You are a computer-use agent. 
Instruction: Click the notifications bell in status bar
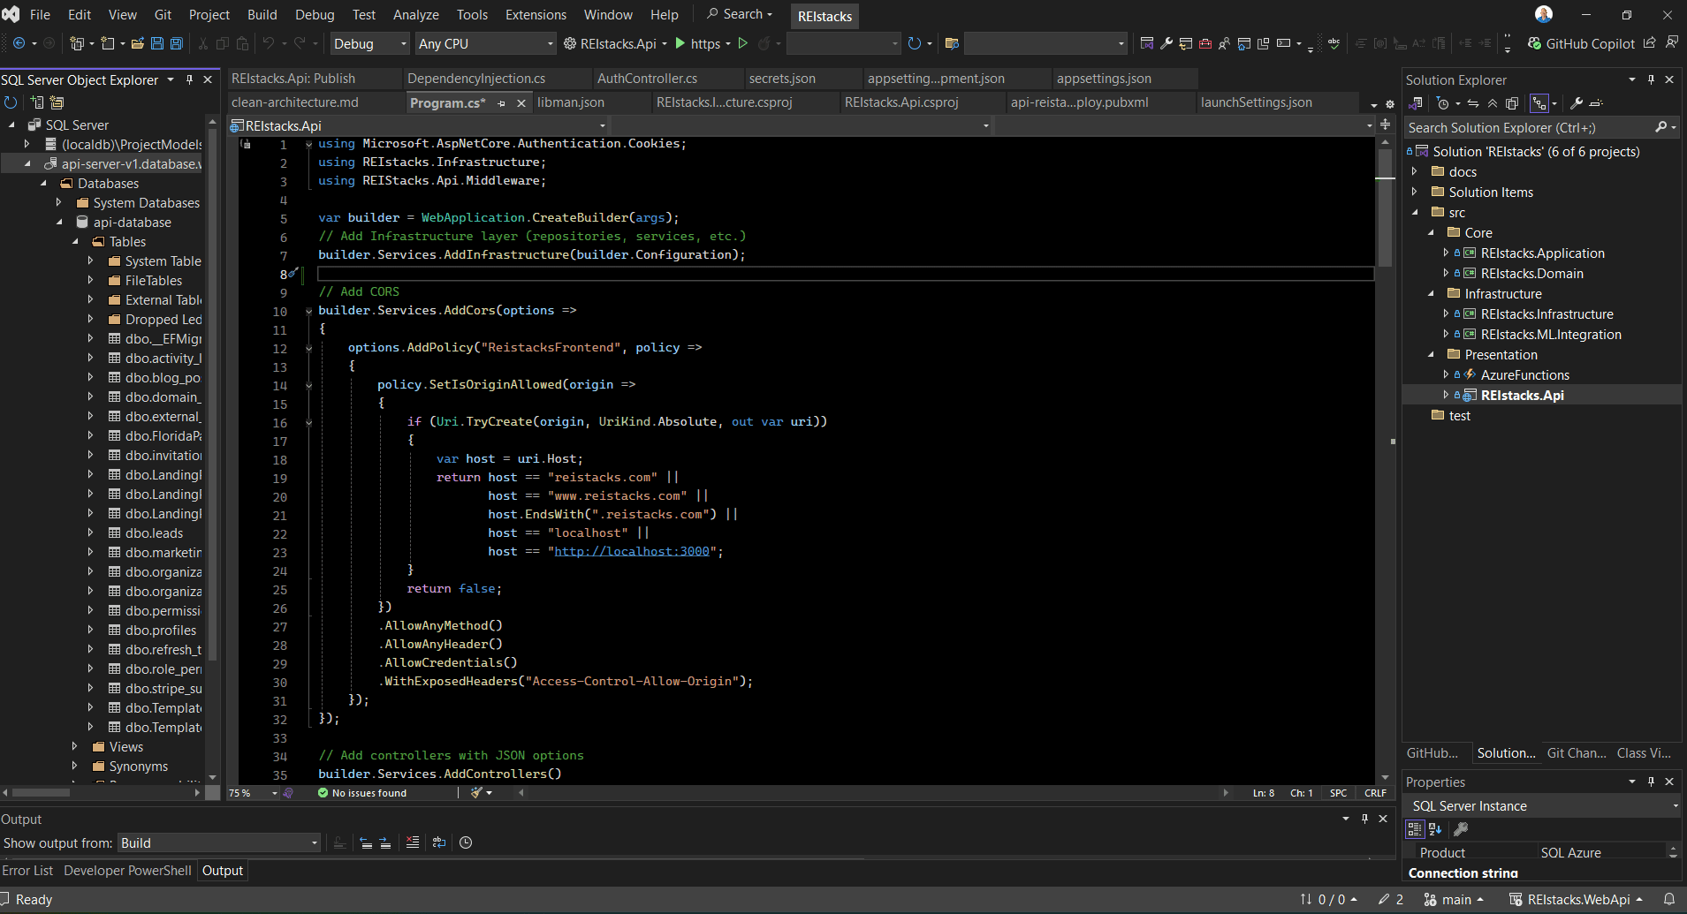pyautogui.click(x=1669, y=899)
